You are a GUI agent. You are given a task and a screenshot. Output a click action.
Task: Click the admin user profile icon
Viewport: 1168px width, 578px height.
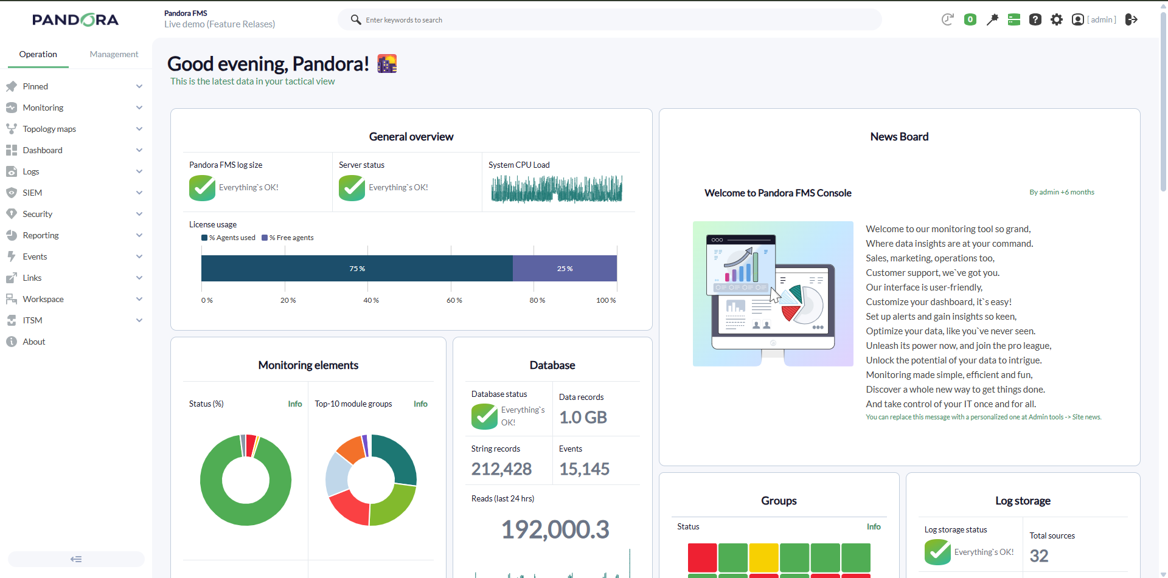point(1077,19)
